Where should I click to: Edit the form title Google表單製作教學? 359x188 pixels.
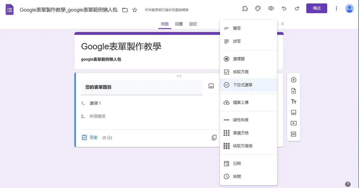click(x=121, y=46)
